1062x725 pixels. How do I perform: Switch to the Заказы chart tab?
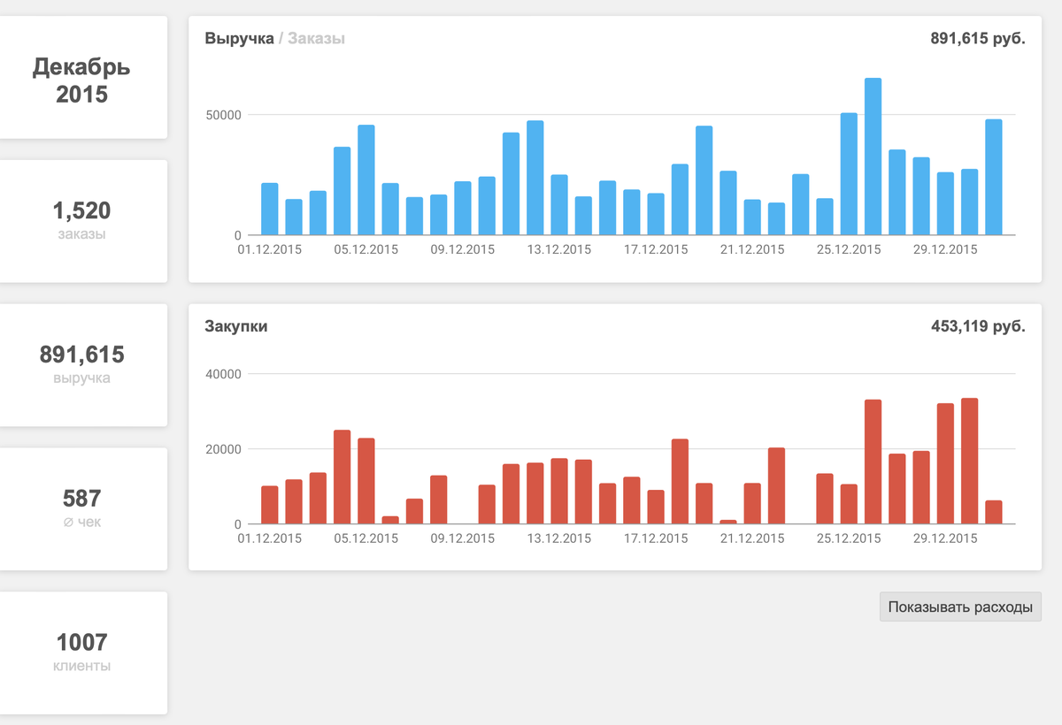click(316, 39)
